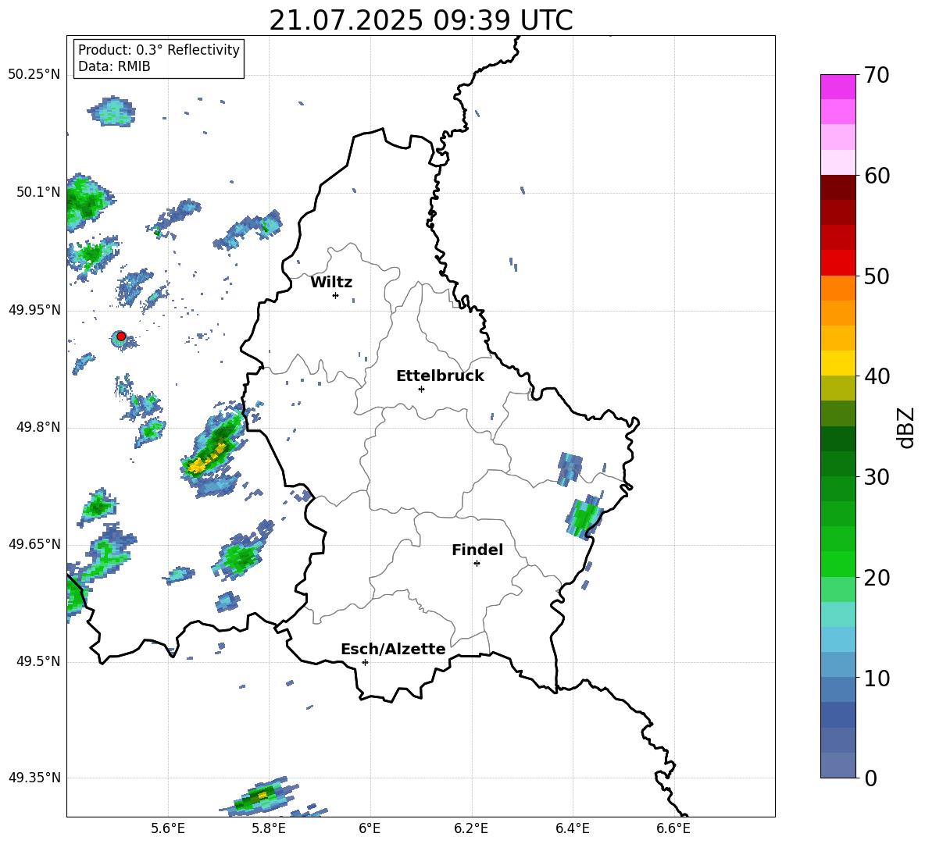925x844 pixels.
Task: Click the 50.25°N latitude label
Action: click(x=34, y=75)
